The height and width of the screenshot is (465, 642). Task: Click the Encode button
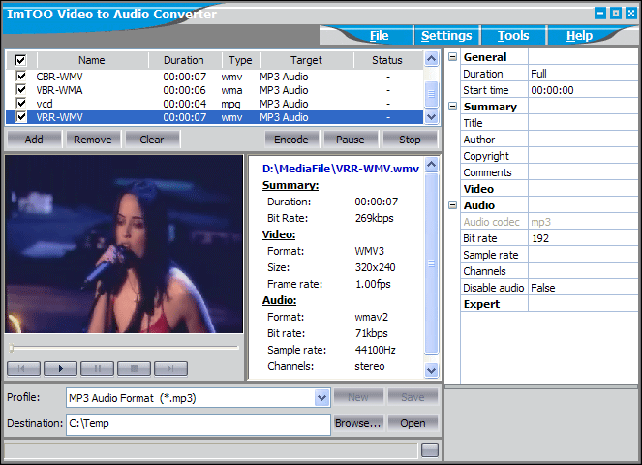(x=290, y=139)
